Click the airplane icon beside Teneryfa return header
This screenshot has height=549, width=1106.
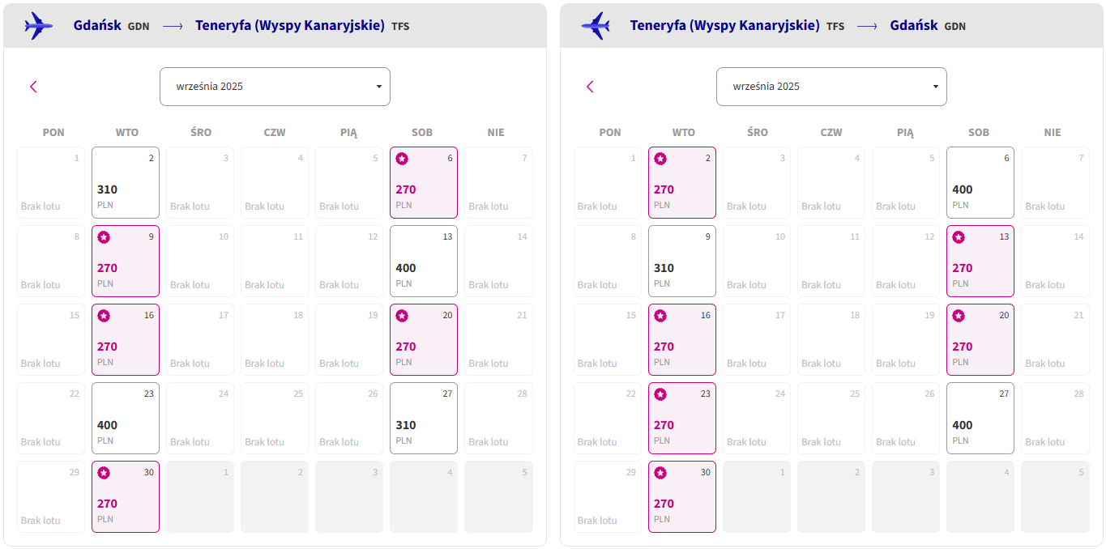[596, 26]
